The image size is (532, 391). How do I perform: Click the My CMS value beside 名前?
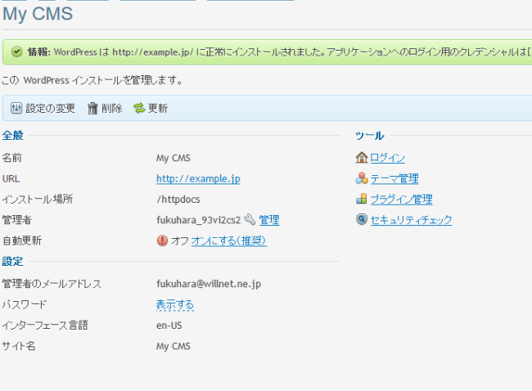pos(174,158)
